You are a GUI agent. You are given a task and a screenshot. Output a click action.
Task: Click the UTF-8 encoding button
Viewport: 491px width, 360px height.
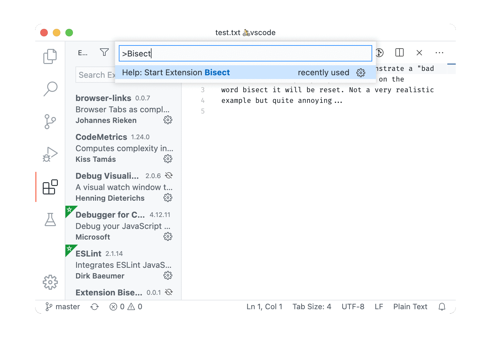click(x=353, y=306)
